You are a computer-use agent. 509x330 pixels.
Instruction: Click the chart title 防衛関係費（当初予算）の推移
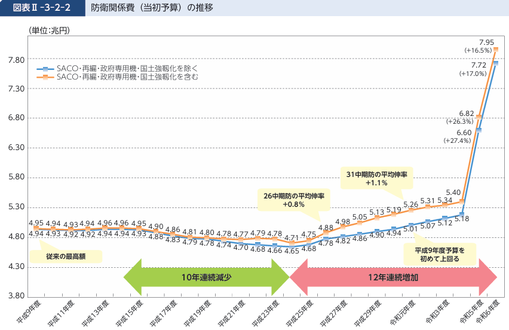(x=152, y=8)
